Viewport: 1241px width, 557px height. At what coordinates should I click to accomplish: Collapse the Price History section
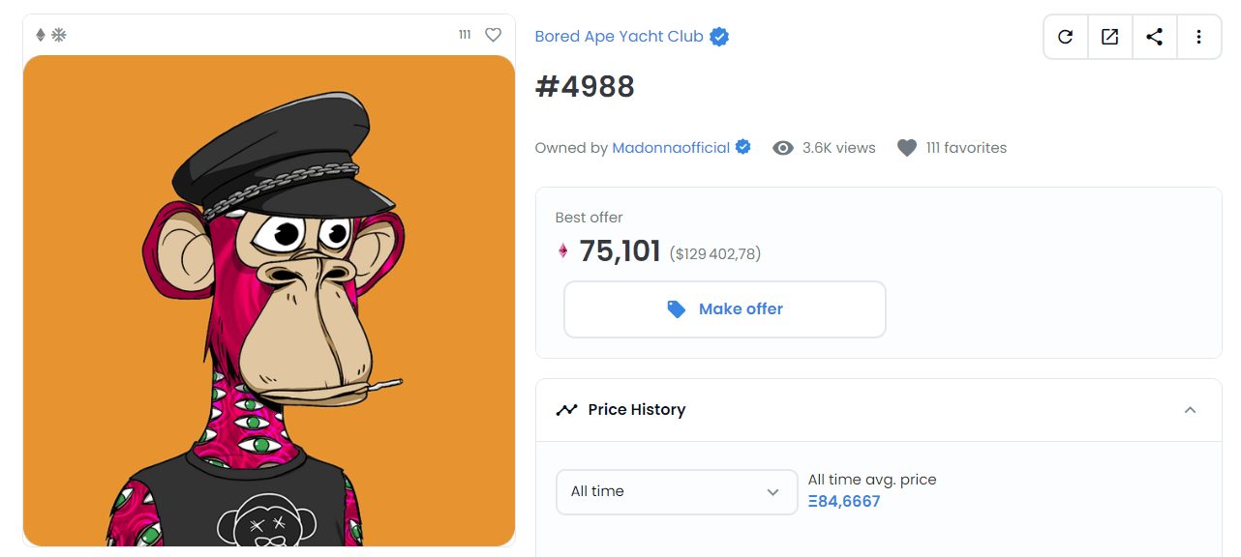[1190, 410]
